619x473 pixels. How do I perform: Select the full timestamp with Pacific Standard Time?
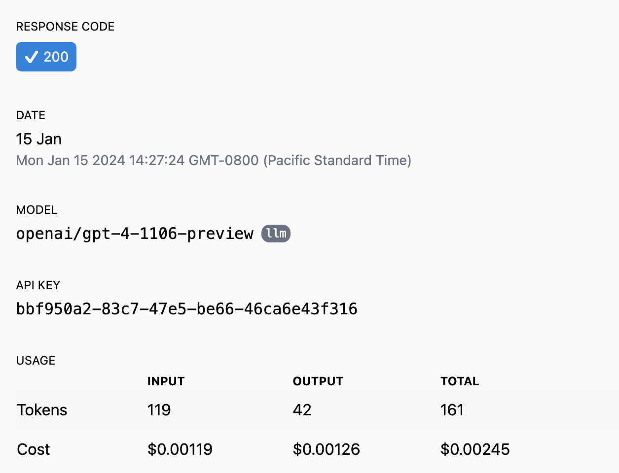point(214,160)
